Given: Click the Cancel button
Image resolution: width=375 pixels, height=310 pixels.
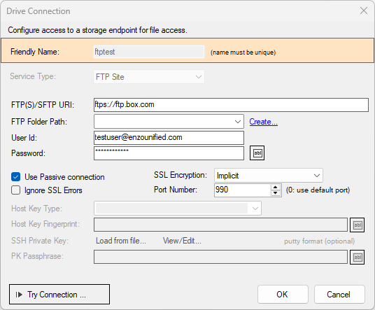Looking at the screenshot, I should (339, 294).
